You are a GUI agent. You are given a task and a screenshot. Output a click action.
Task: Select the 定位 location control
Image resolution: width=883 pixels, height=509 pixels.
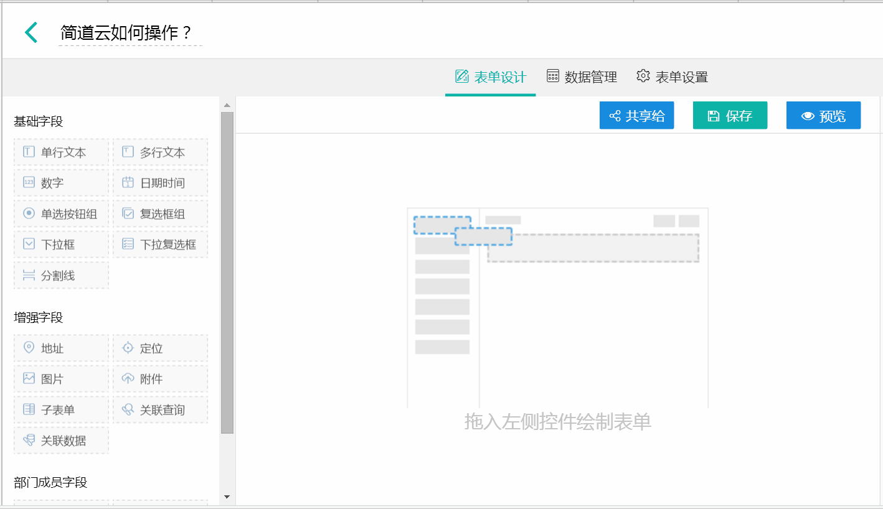click(x=161, y=348)
